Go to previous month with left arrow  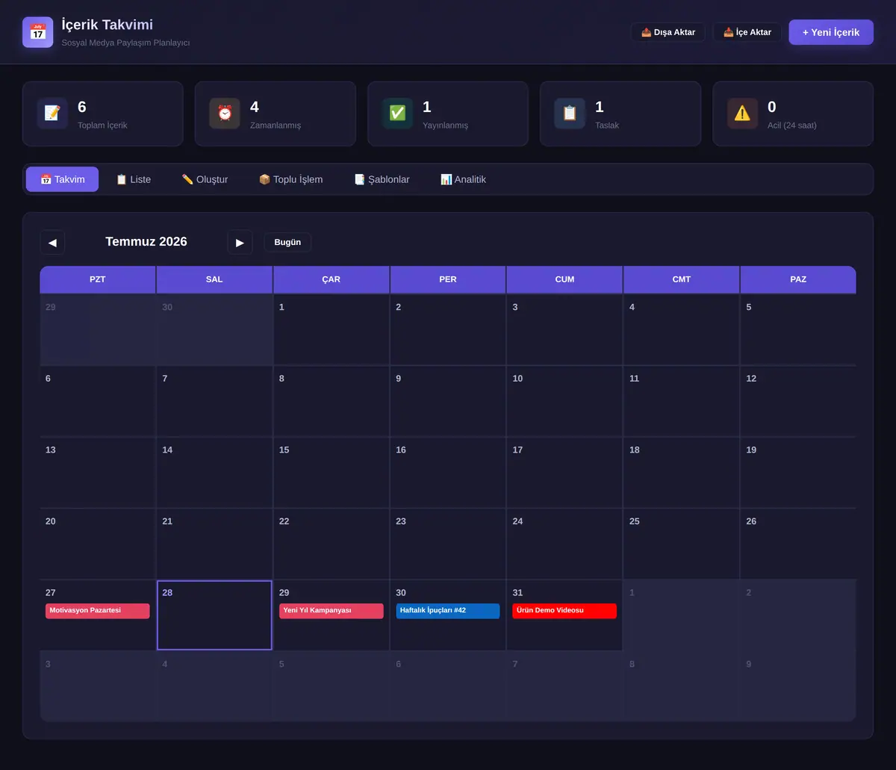pyautogui.click(x=52, y=242)
